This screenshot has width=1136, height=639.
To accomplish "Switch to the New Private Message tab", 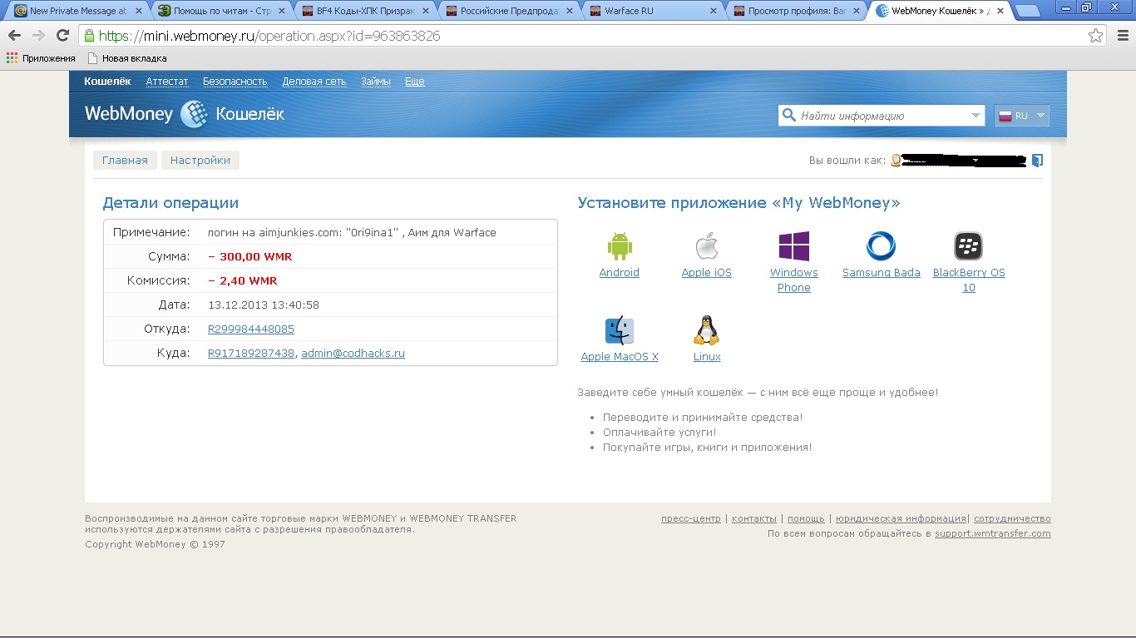I will 77,11.
